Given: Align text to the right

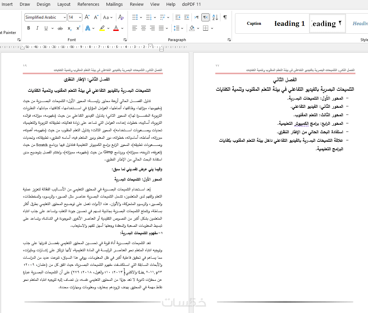Looking at the screenshot, I should coord(152,28).
